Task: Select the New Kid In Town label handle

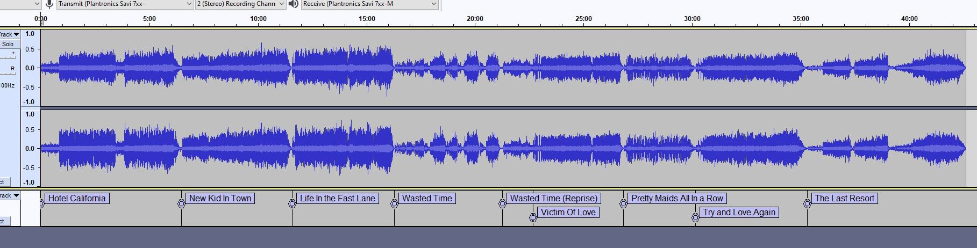Action: click(181, 203)
